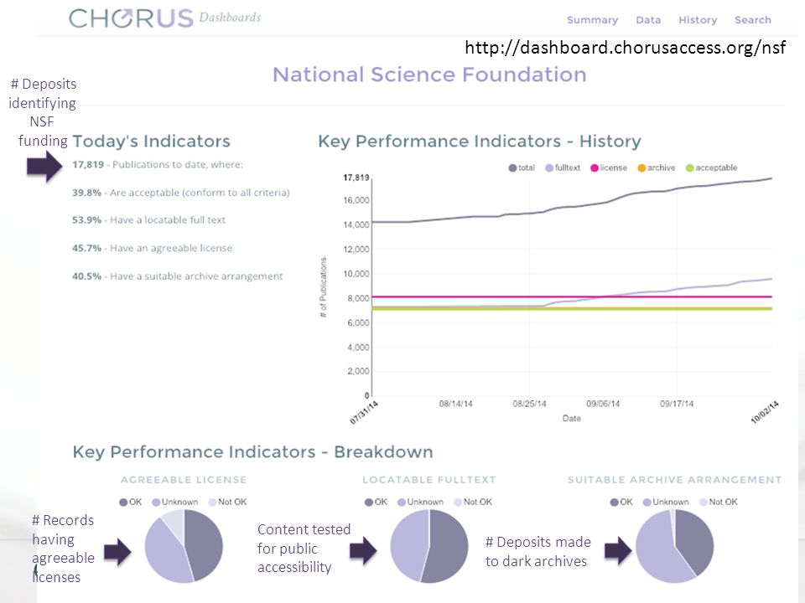Image resolution: width=805 pixels, height=603 pixels.
Task: Click the AGREEABLE LICENSE chart title
Action: (x=184, y=480)
